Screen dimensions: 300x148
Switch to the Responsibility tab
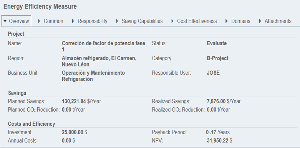[x=93, y=21]
